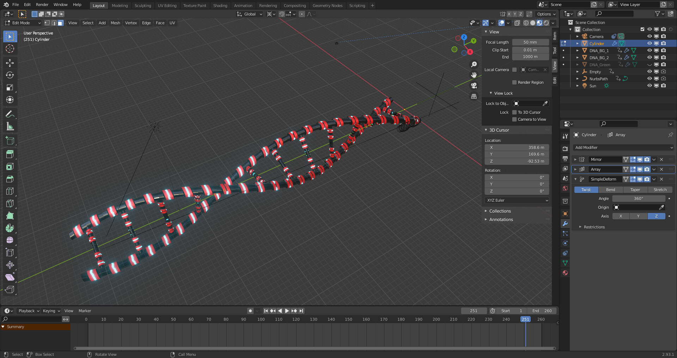Select the Rotate tool in the toolbar
The width and height of the screenshot is (677, 358).
click(x=10, y=75)
